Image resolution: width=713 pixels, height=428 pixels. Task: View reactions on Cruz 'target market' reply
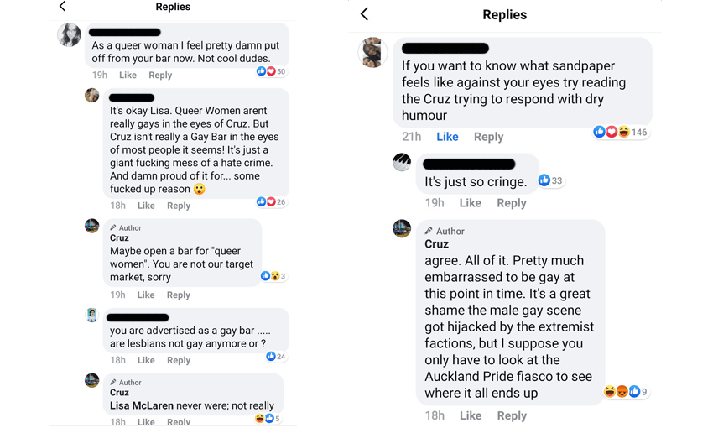coord(273,276)
